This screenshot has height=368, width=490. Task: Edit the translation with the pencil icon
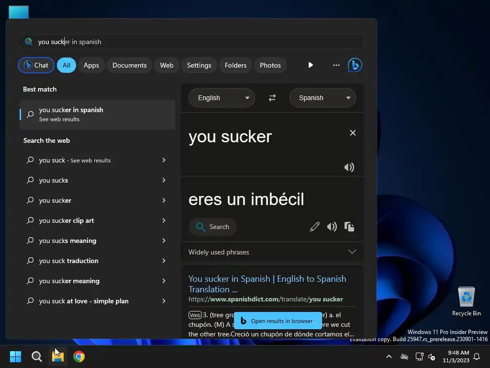pyautogui.click(x=315, y=227)
